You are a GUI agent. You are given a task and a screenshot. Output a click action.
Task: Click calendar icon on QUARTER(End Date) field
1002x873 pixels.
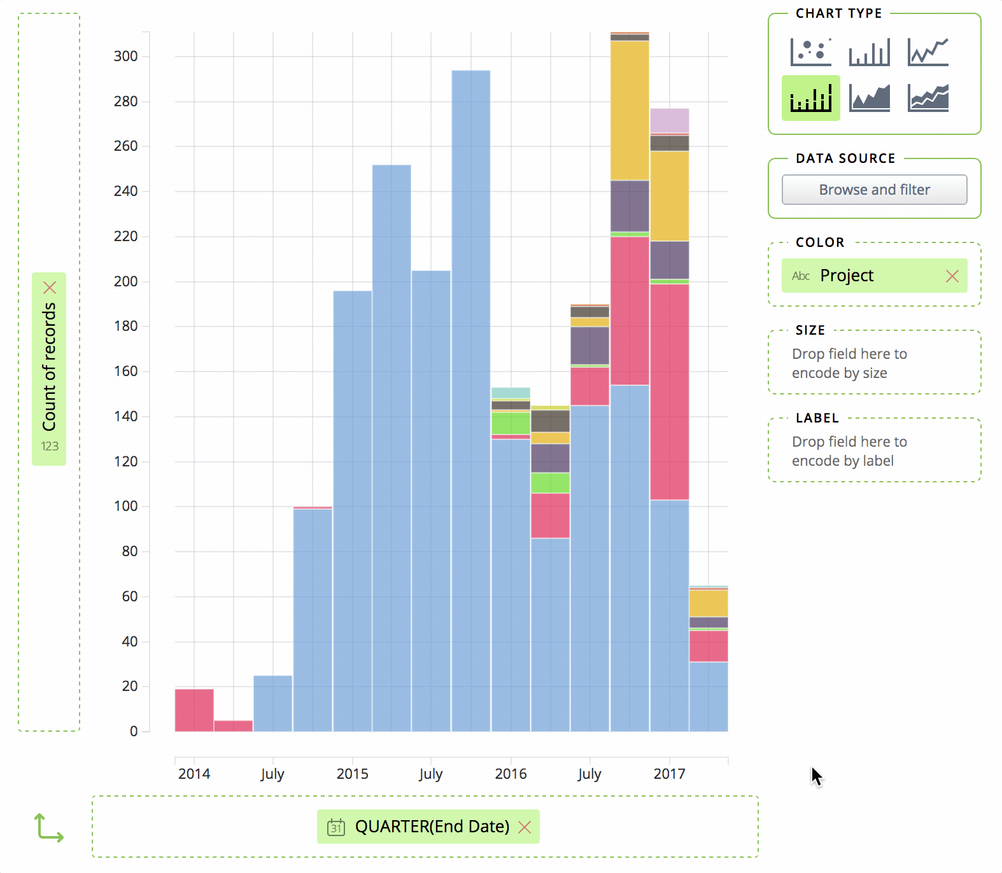pos(336,827)
